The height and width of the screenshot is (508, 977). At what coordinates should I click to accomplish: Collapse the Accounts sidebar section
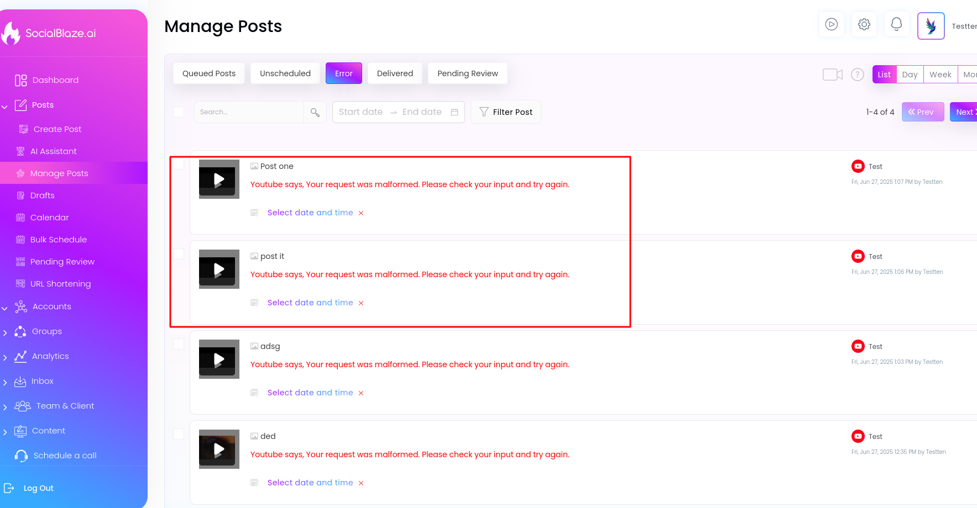pyautogui.click(x=4, y=308)
